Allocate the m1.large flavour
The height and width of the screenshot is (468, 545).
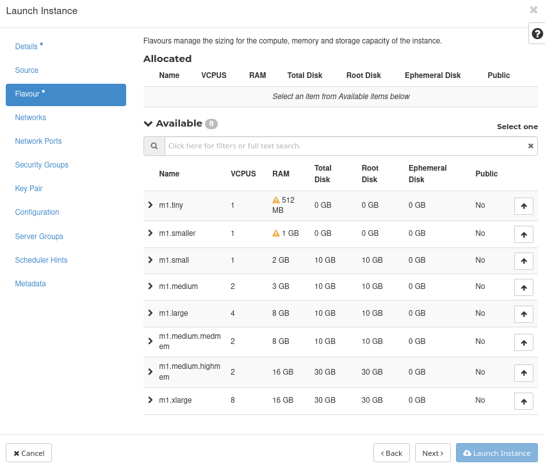tap(523, 314)
